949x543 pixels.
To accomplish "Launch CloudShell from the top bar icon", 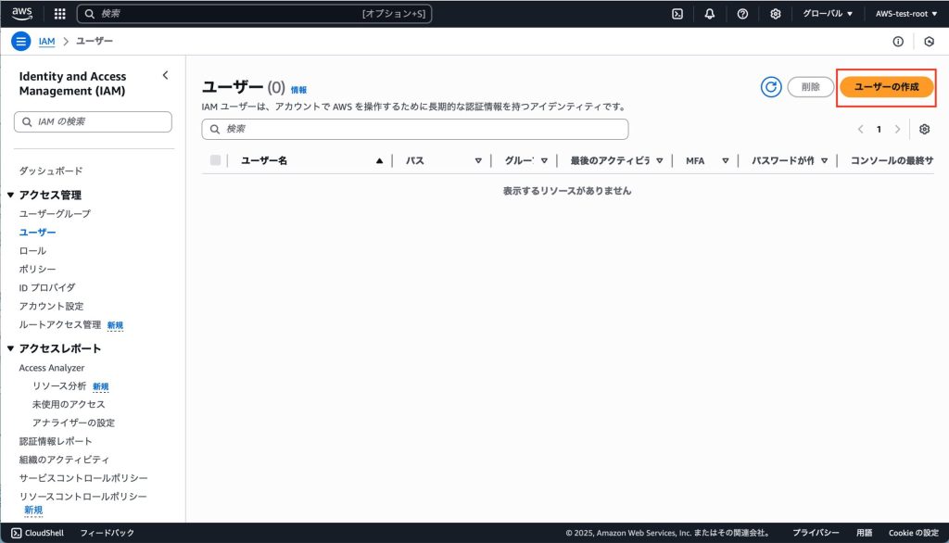I will pos(677,13).
